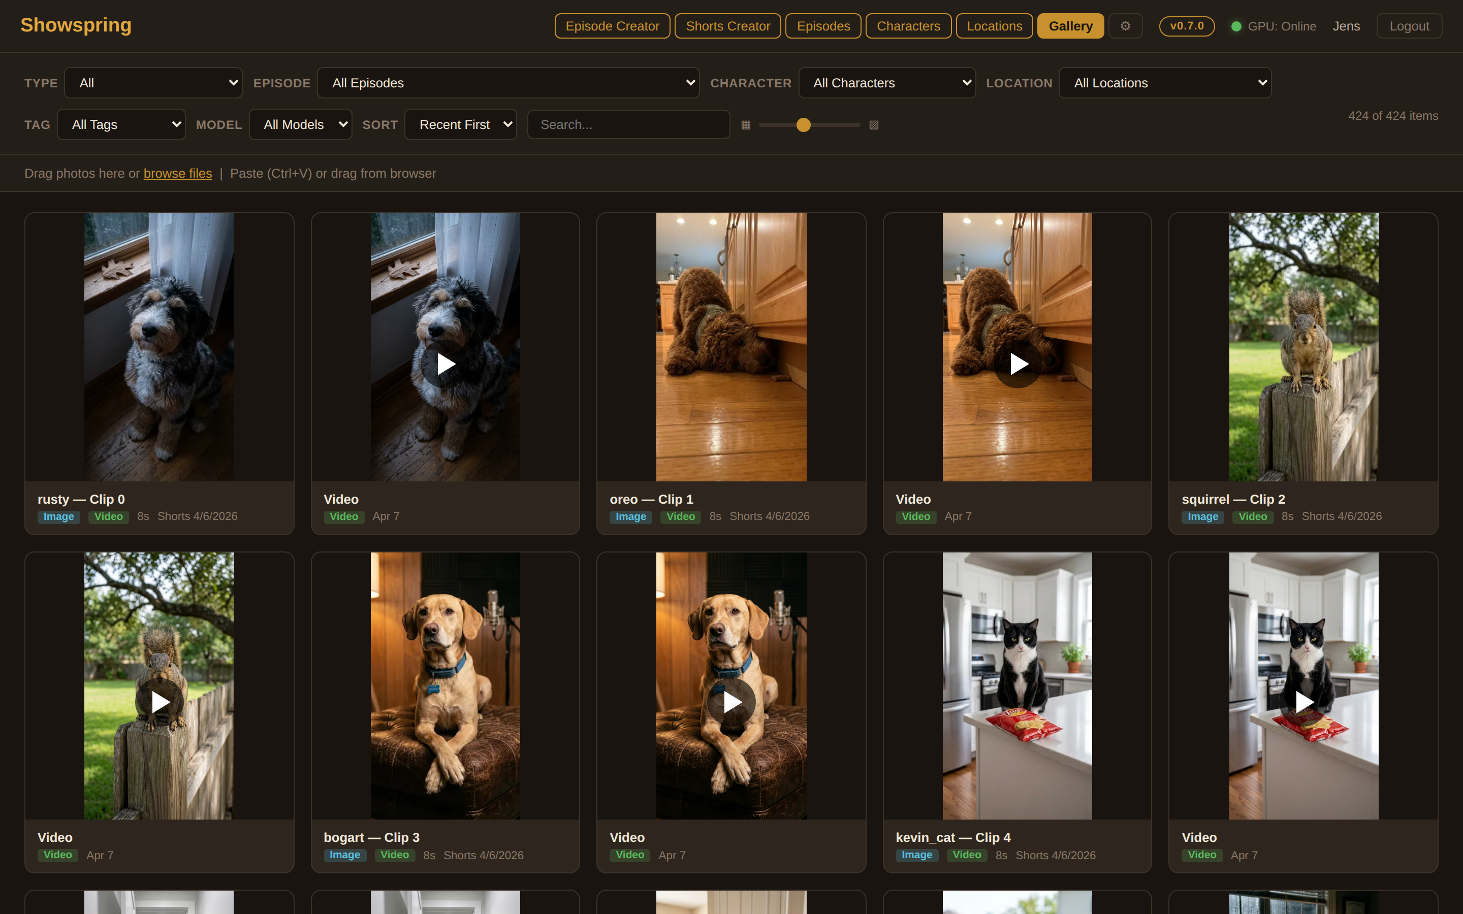Open the Type filter dropdown
The height and width of the screenshot is (914, 1463).
pos(153,83)
